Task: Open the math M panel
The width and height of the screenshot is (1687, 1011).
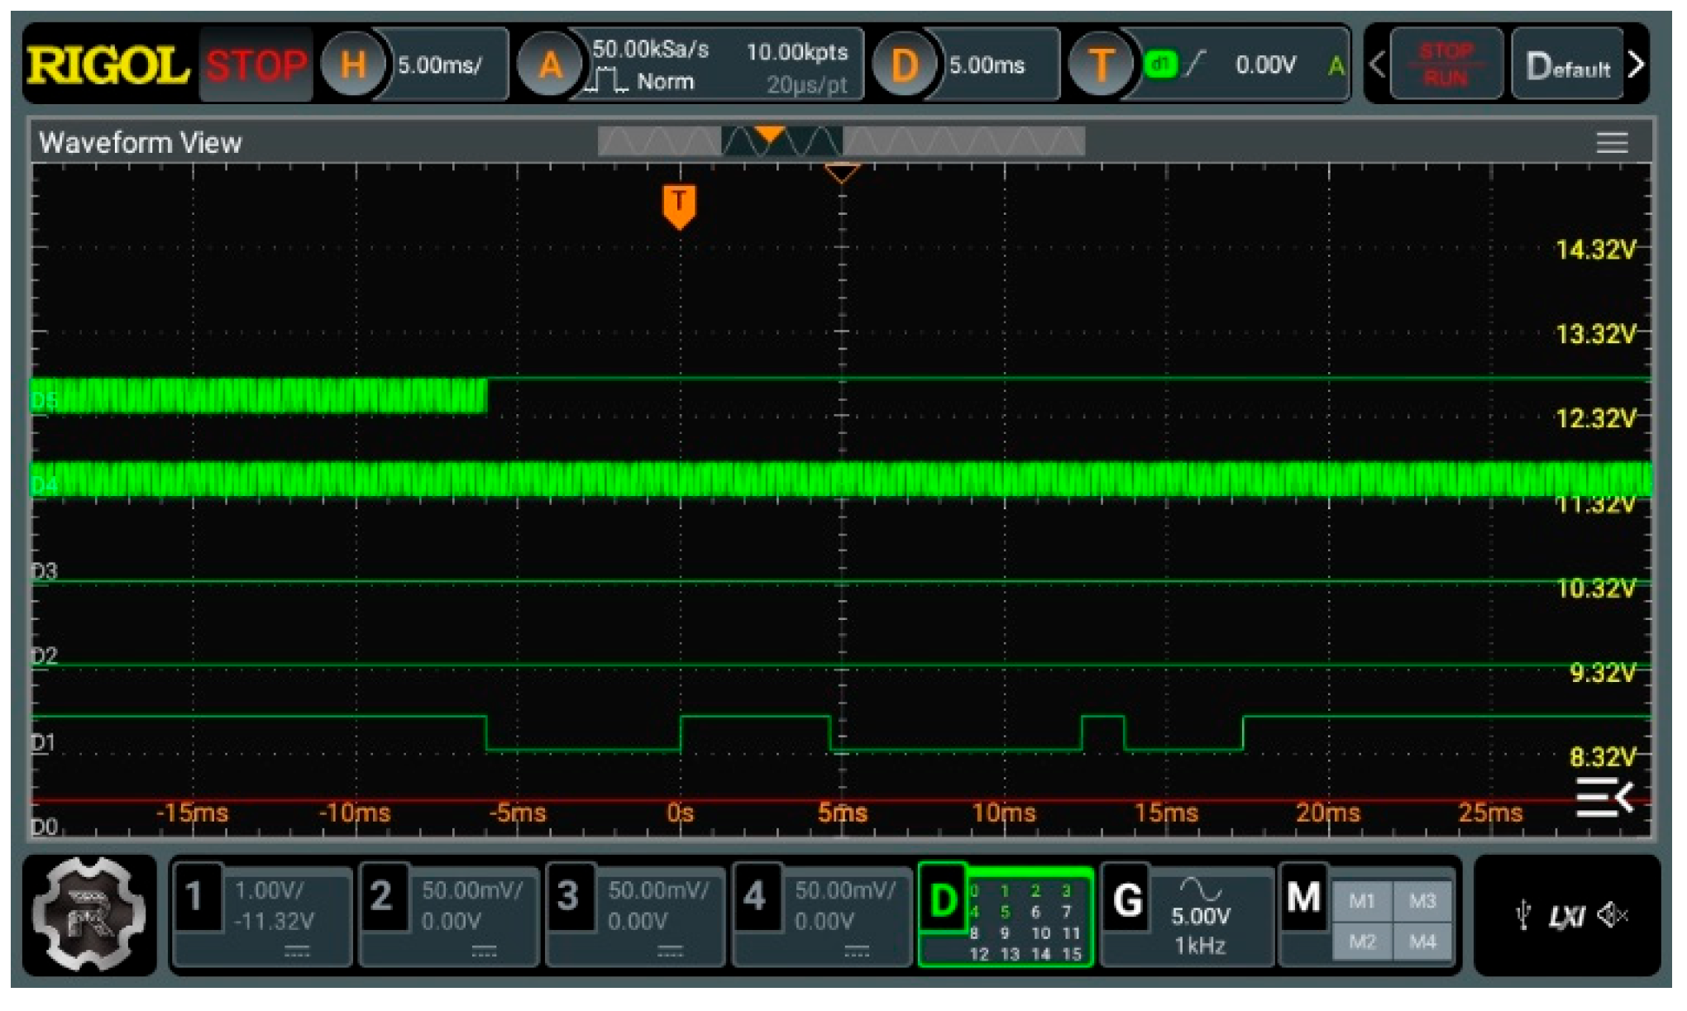Action: coord(1304,897)
